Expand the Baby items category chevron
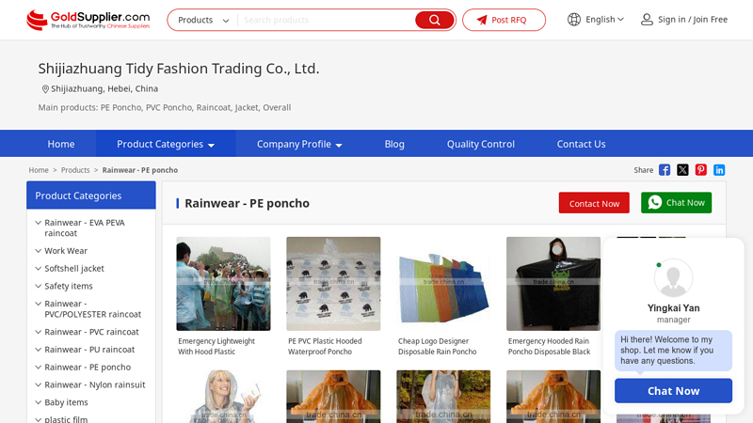 point(39,402)
